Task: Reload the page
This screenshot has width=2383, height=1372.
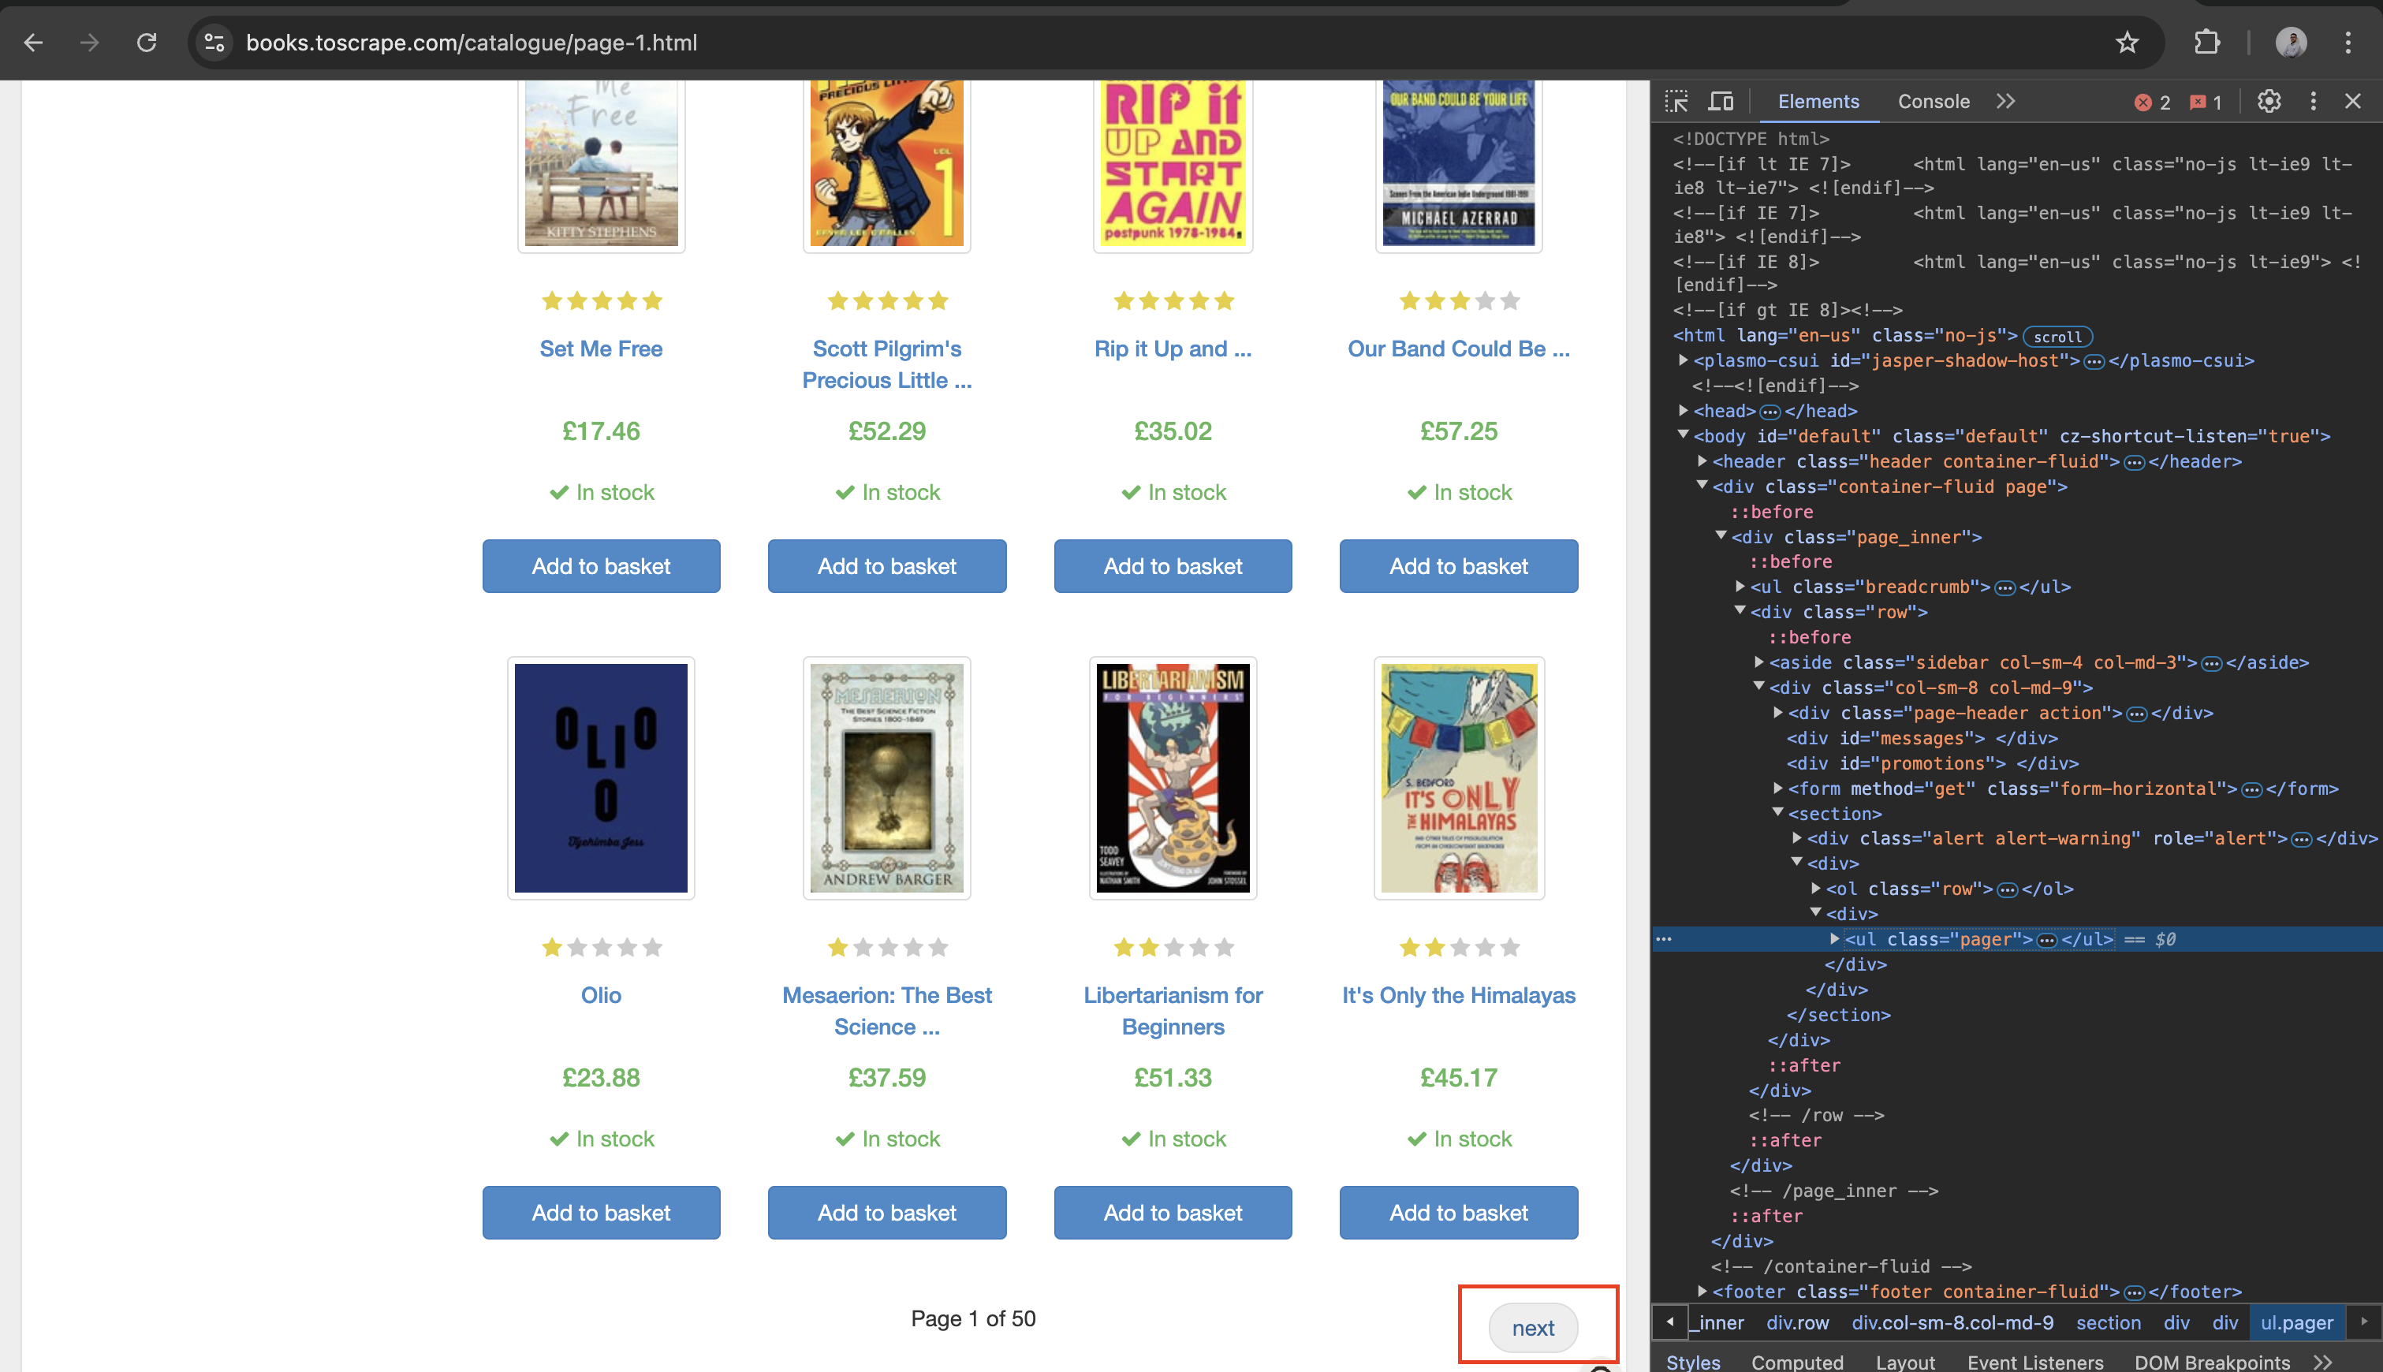Action: [x=147, y=43]
